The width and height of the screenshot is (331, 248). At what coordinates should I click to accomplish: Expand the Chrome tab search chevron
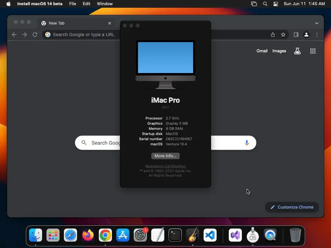[317, 23]
